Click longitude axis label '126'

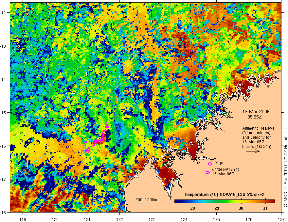(249, 219)
